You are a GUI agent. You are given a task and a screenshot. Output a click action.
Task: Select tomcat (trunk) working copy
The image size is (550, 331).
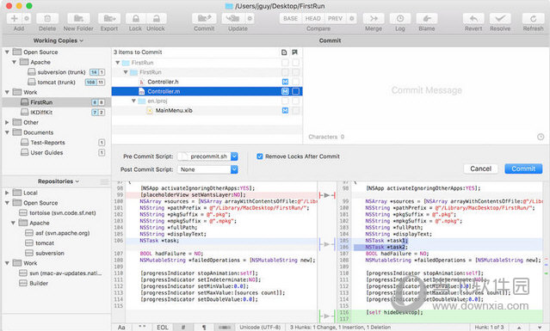tap(56, 83)
